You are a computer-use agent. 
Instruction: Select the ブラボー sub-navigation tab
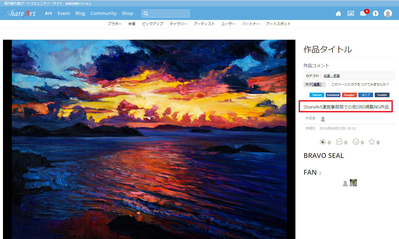(115, 24)
